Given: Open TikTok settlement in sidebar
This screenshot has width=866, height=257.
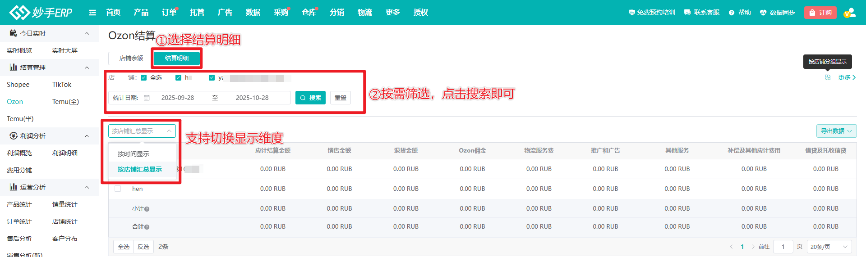Looking at the screenshot, I should pyautogui.click(x=62, y=85).
